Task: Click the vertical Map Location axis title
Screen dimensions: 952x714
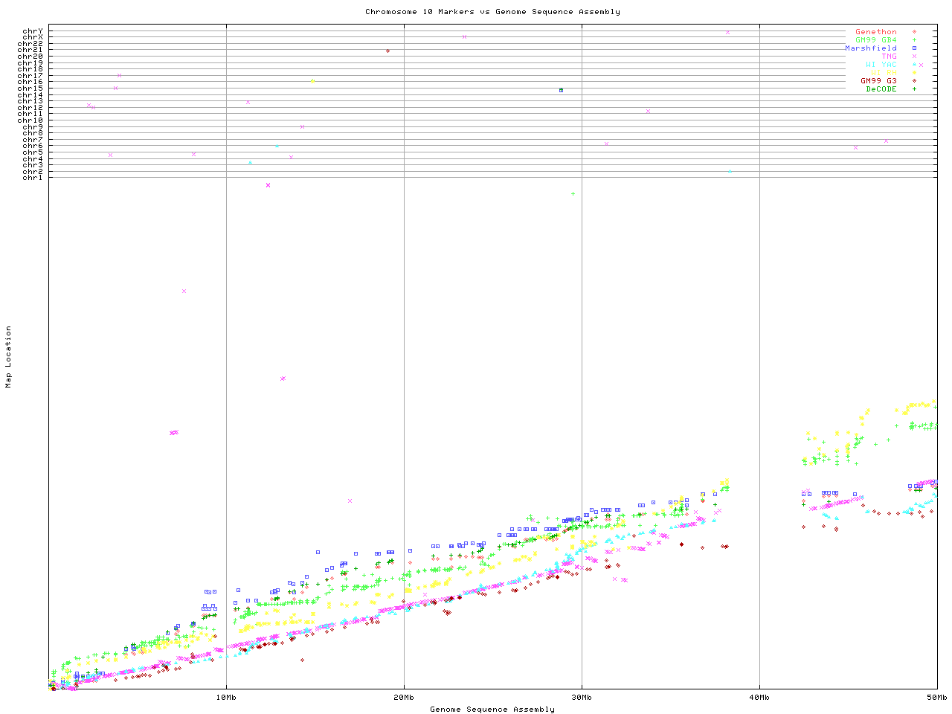Action: point(9,357)
